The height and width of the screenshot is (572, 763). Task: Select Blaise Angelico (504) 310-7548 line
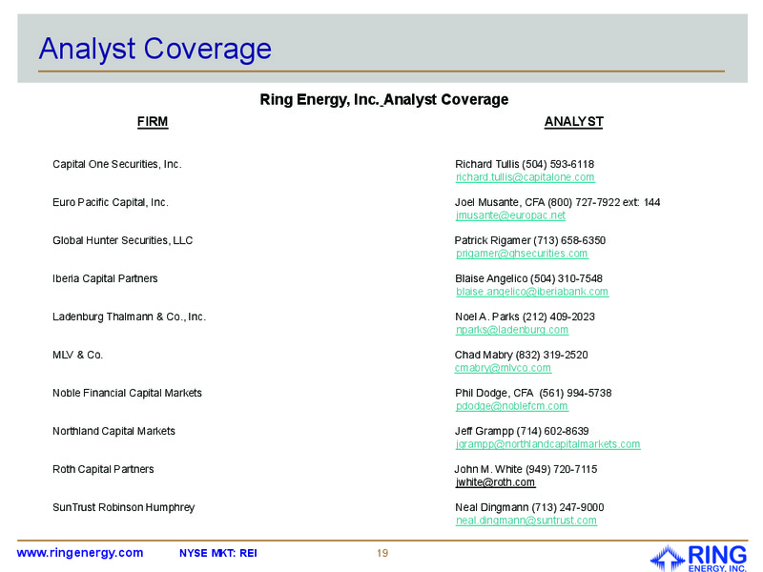click(528, 278)
